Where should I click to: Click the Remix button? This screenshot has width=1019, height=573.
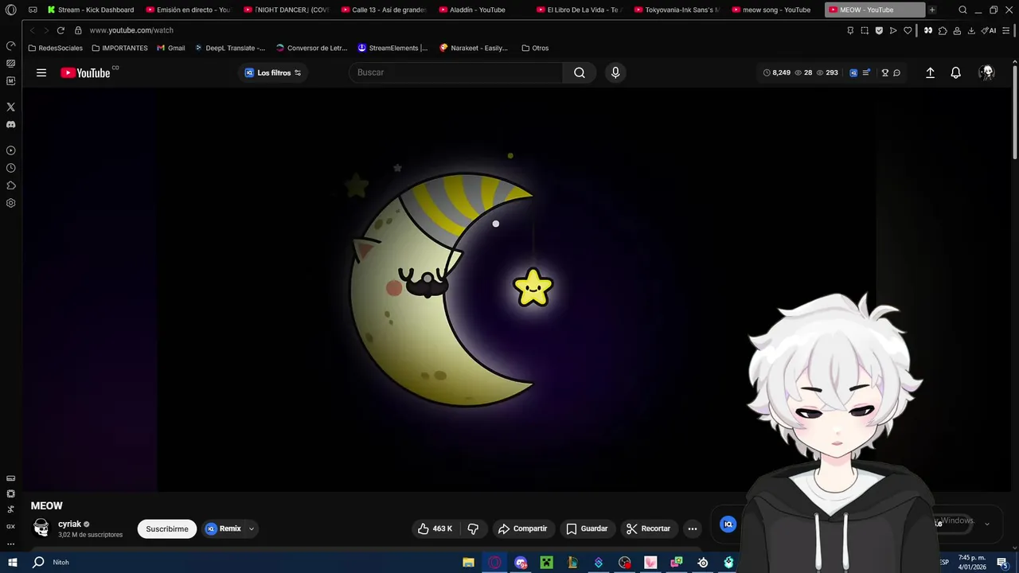(224, 528)
